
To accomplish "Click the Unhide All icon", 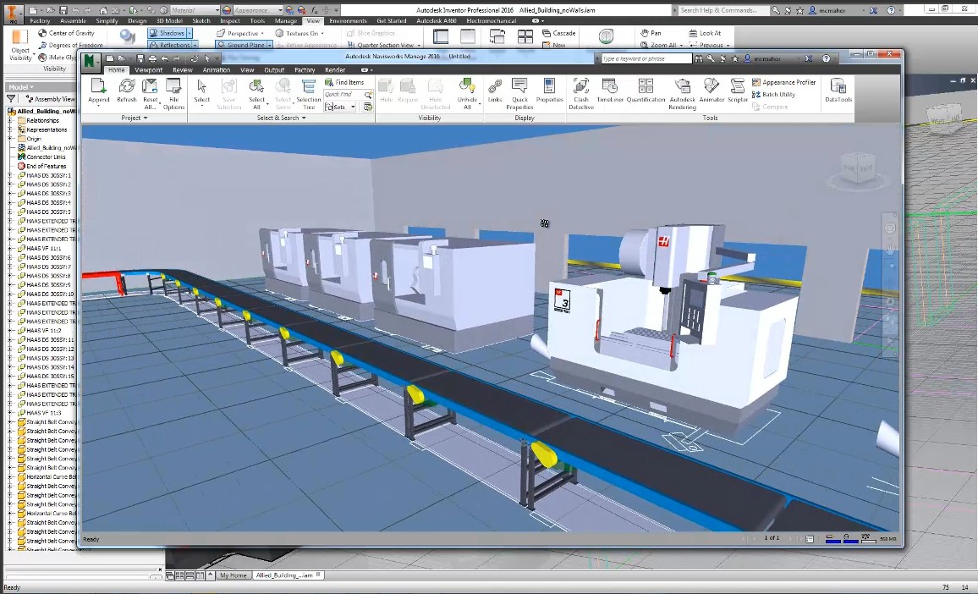I will tap(467, 94).
